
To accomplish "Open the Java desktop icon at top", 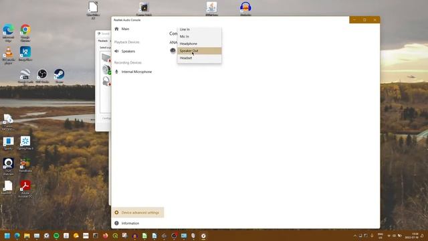I will pyautogui.click(x=212, y=9).
